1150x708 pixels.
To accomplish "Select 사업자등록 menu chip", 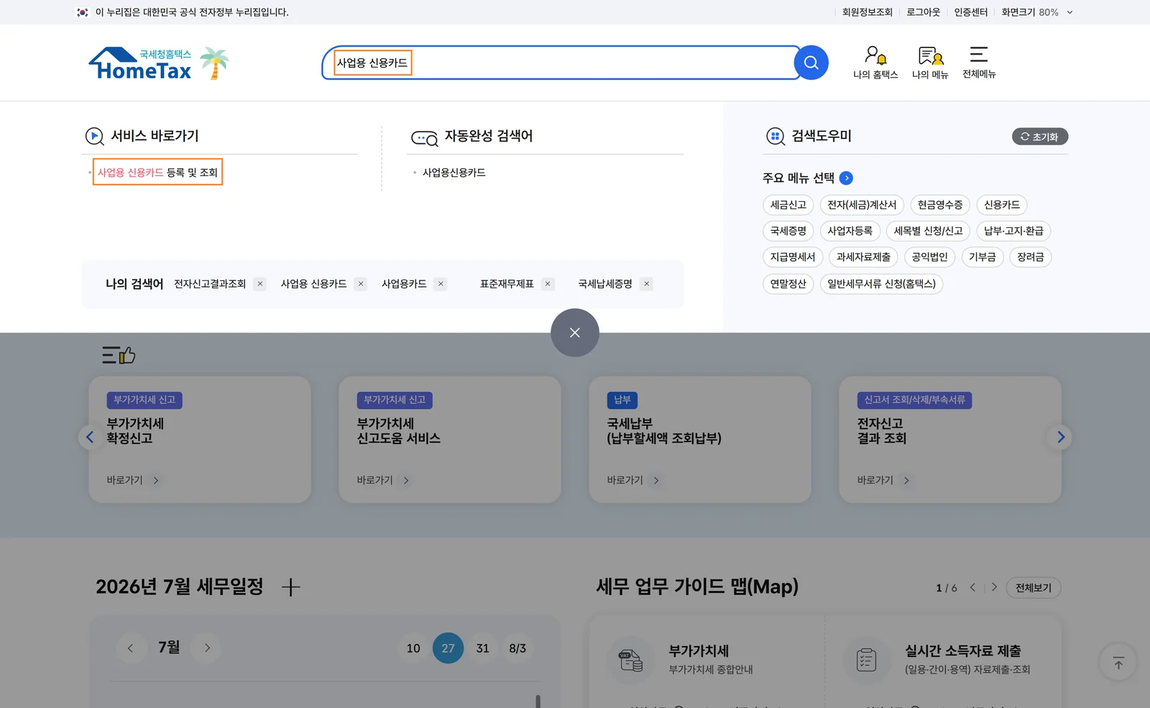I will (850, 231).
